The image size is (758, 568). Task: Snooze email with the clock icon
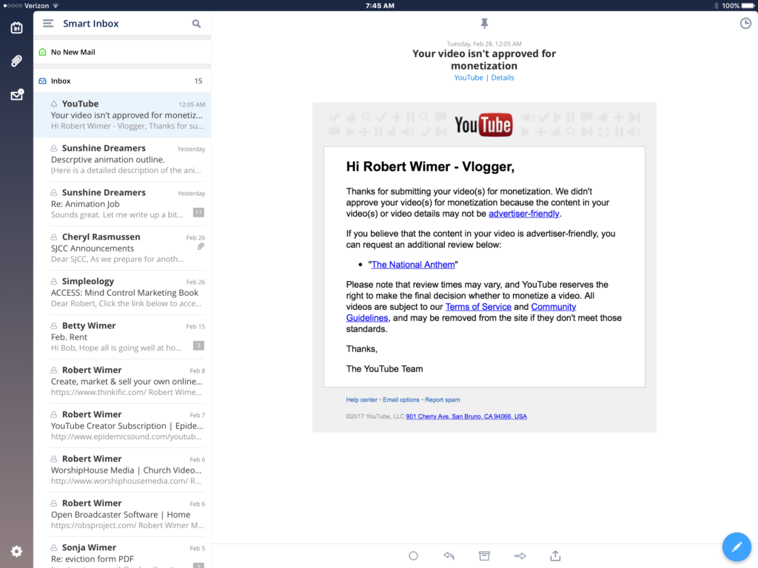[745, 23]
